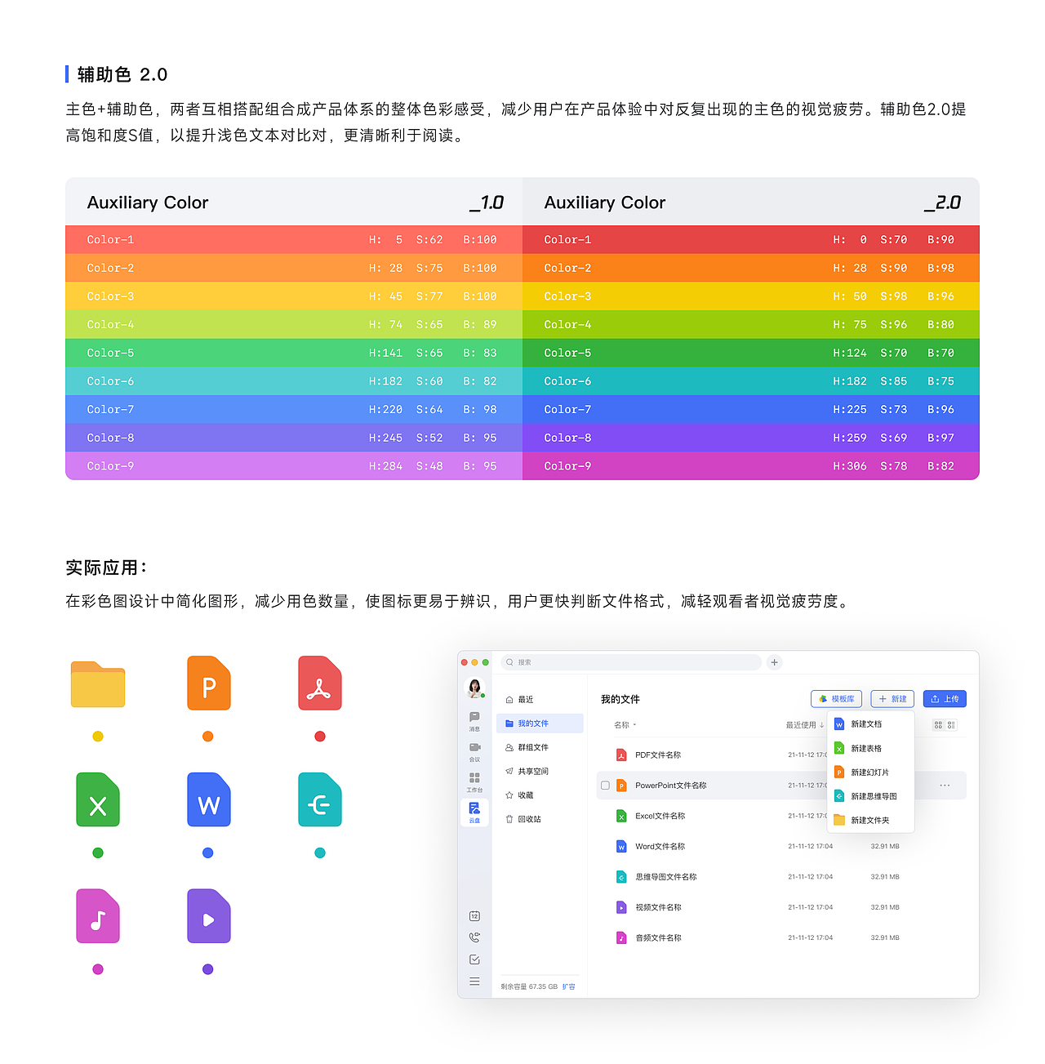
Task: Select the 2.0 Color-7 blue swatch row
Action: pos(751,409)
